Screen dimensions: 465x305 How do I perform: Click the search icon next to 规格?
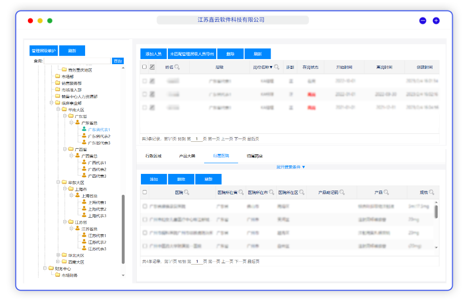pyautogui.click(x=432, y=192)
